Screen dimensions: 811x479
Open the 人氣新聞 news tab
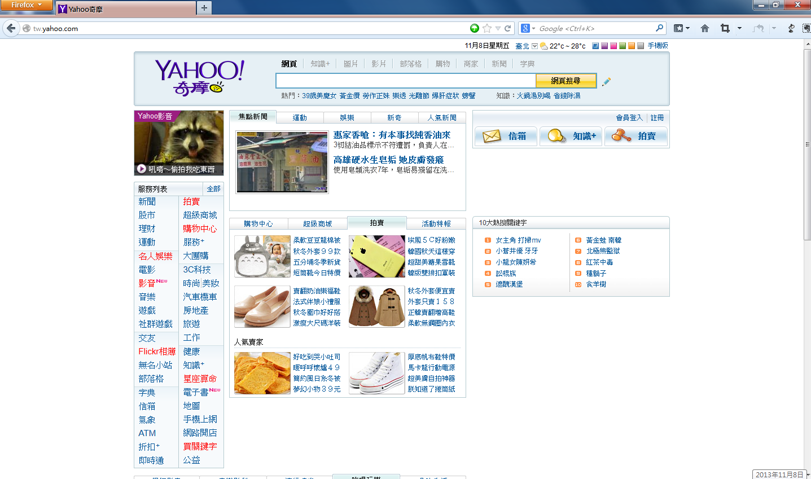pyautogui.click(x=442, y=117)
